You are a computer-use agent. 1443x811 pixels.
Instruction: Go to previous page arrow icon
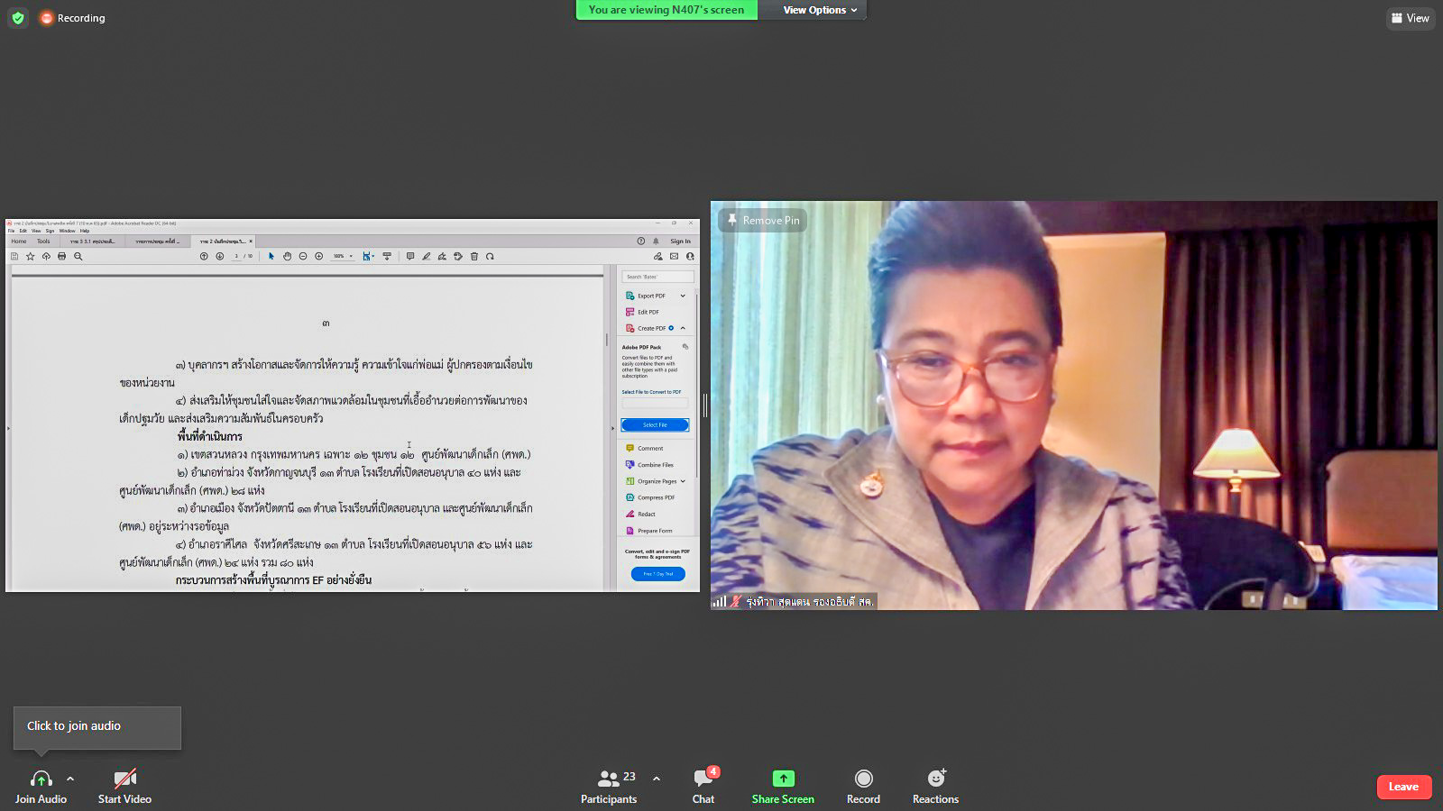(x=204, y=257)
